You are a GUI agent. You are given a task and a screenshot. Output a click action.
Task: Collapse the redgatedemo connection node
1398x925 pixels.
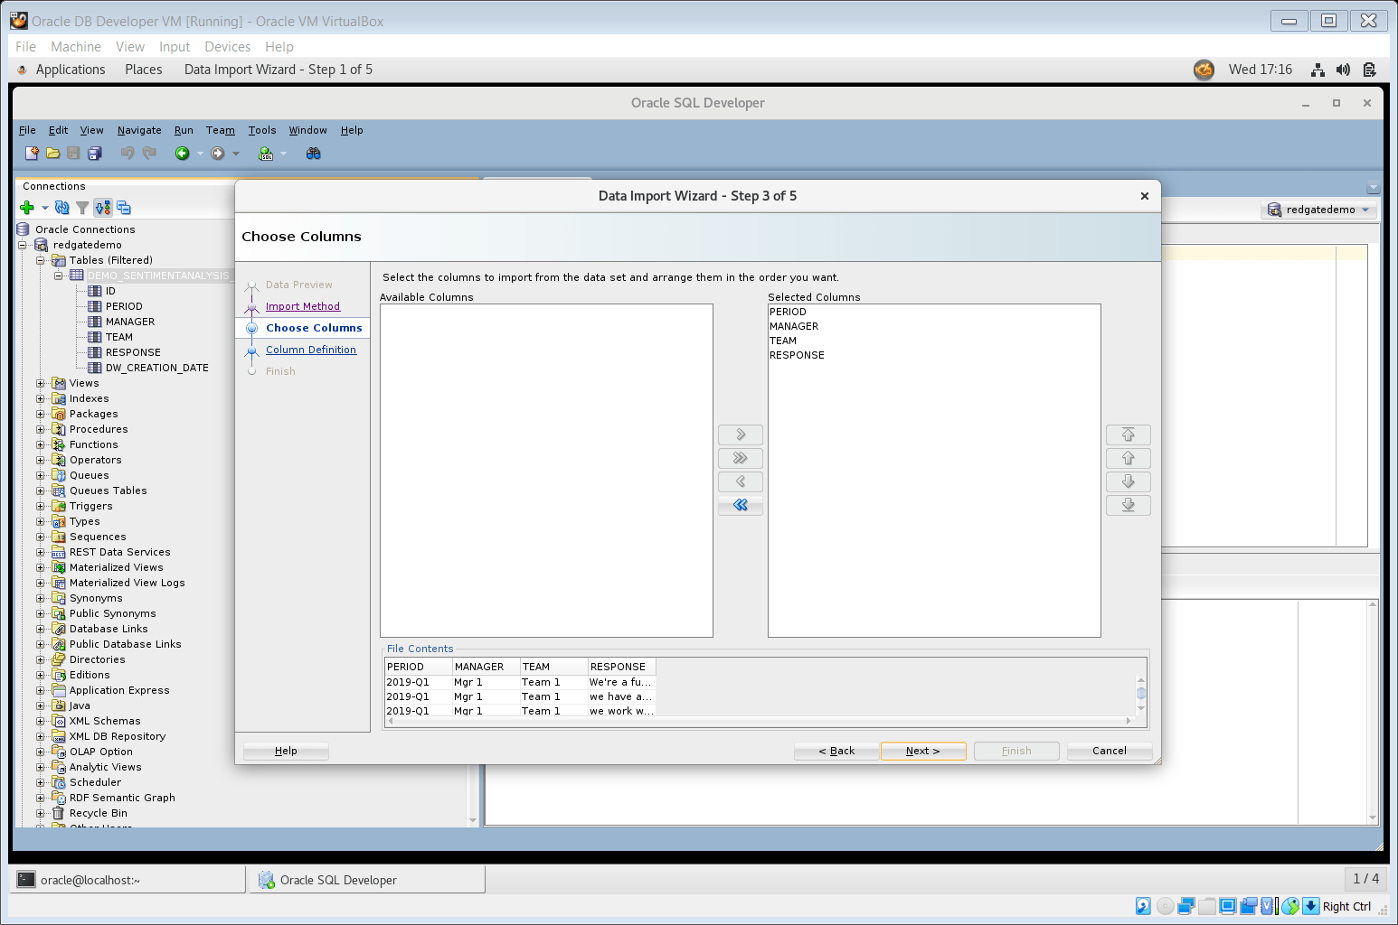click(x=23, y=245)
